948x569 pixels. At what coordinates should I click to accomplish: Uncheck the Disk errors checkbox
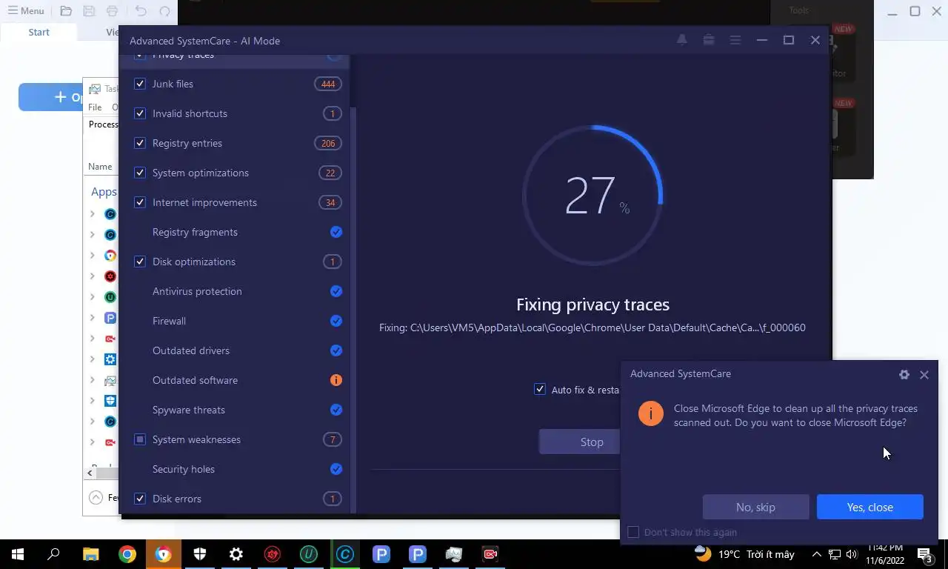pos(140,499)
